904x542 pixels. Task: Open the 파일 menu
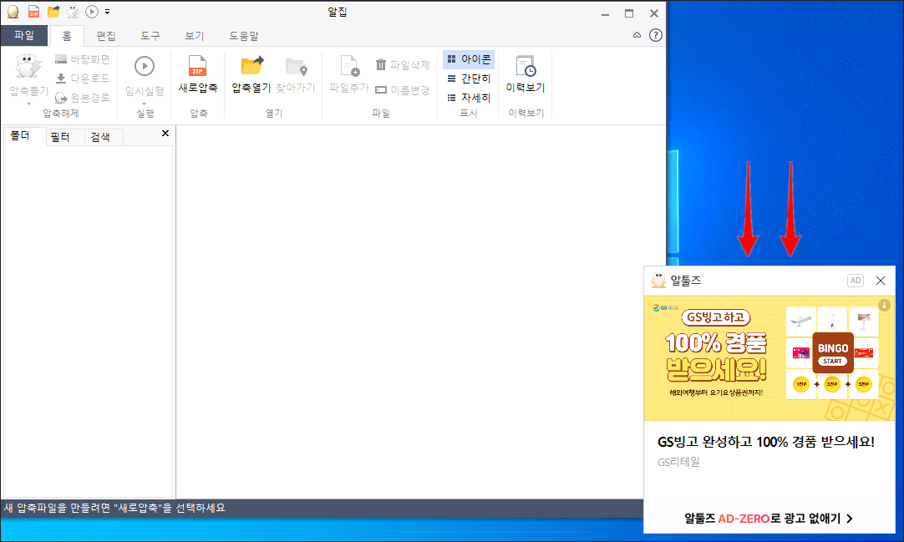tap(24, 36)
